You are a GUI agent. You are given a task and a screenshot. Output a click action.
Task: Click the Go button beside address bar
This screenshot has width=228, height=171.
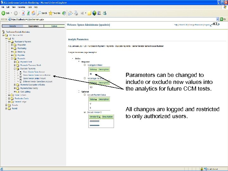223,19
